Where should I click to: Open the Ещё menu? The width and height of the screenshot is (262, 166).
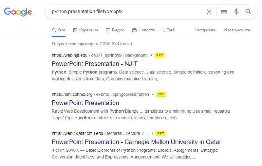169,30
